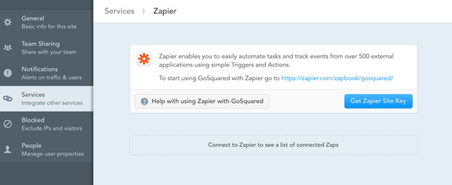Screen dimensions: 452x185
Task: Click Help with using Zapier button
Action: (202, 101)
